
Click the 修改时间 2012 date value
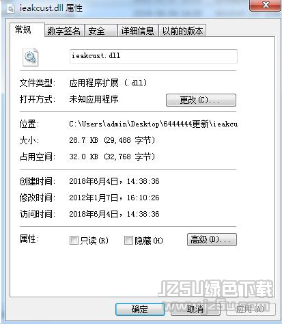tap(114, 198)
